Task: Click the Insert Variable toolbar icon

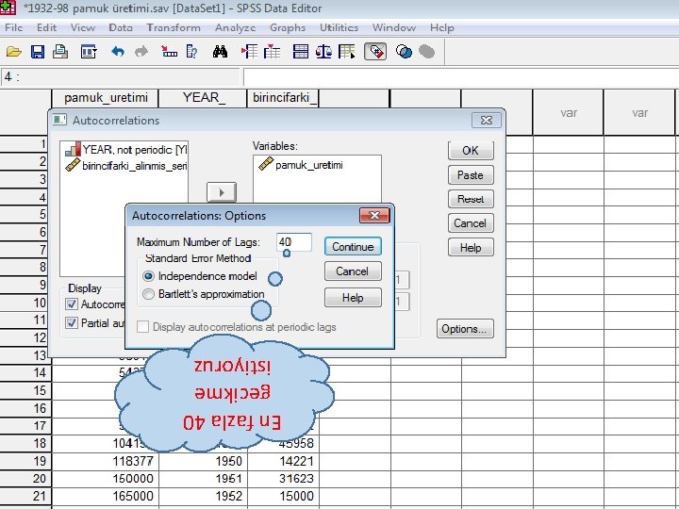Action: (x=272, y=52)
